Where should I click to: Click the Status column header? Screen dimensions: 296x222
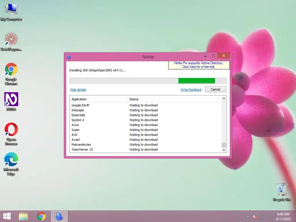pyautogui.click(x=174, y=99)
